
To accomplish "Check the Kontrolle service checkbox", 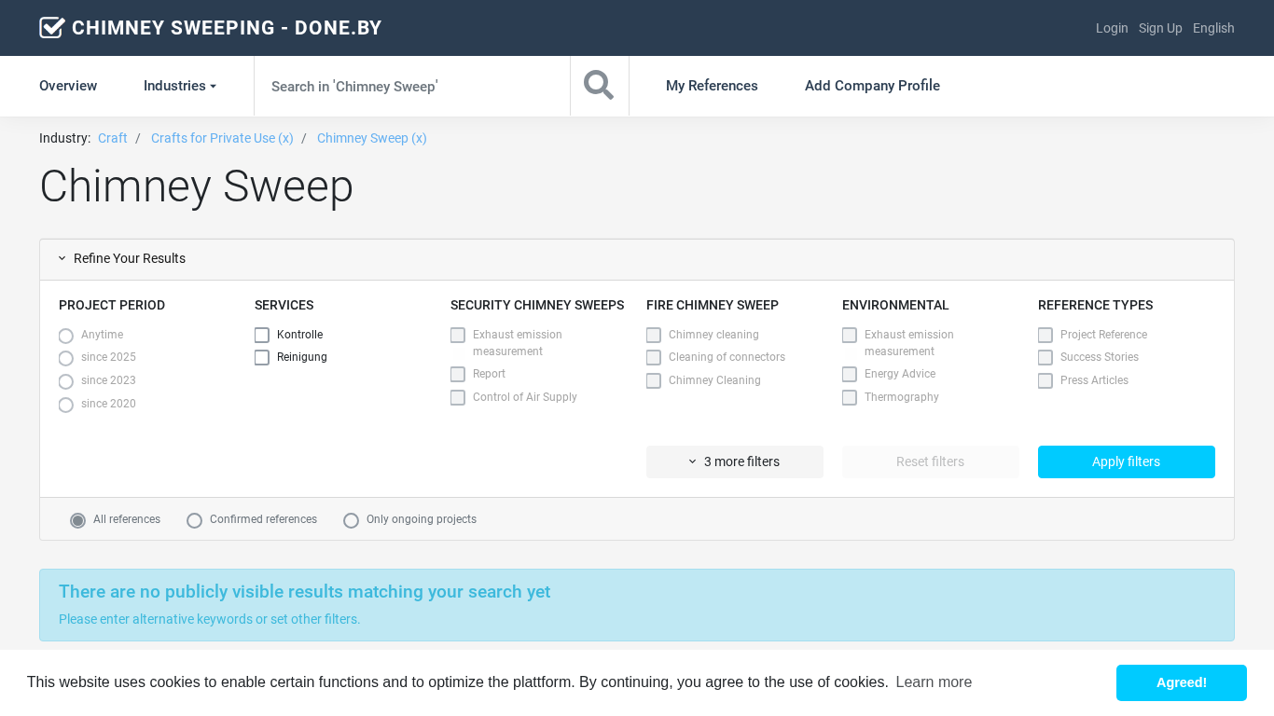I will [262, 336].
